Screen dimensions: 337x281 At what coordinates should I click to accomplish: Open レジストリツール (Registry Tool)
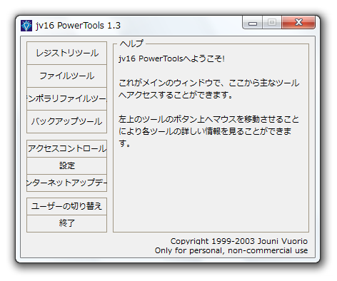coord(66,53)
